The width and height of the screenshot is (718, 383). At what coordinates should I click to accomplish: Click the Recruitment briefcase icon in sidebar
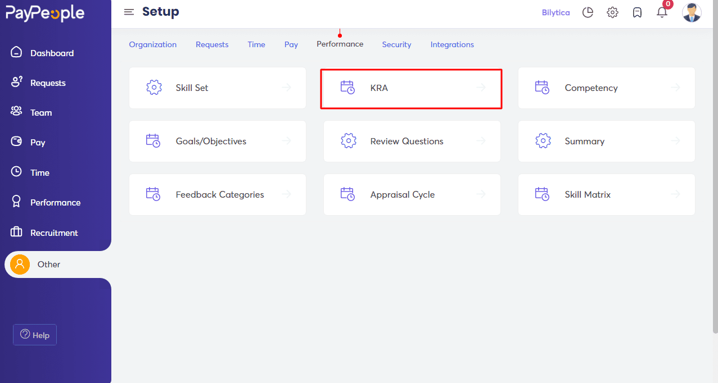pyautogui.click(x=17, y=232)
